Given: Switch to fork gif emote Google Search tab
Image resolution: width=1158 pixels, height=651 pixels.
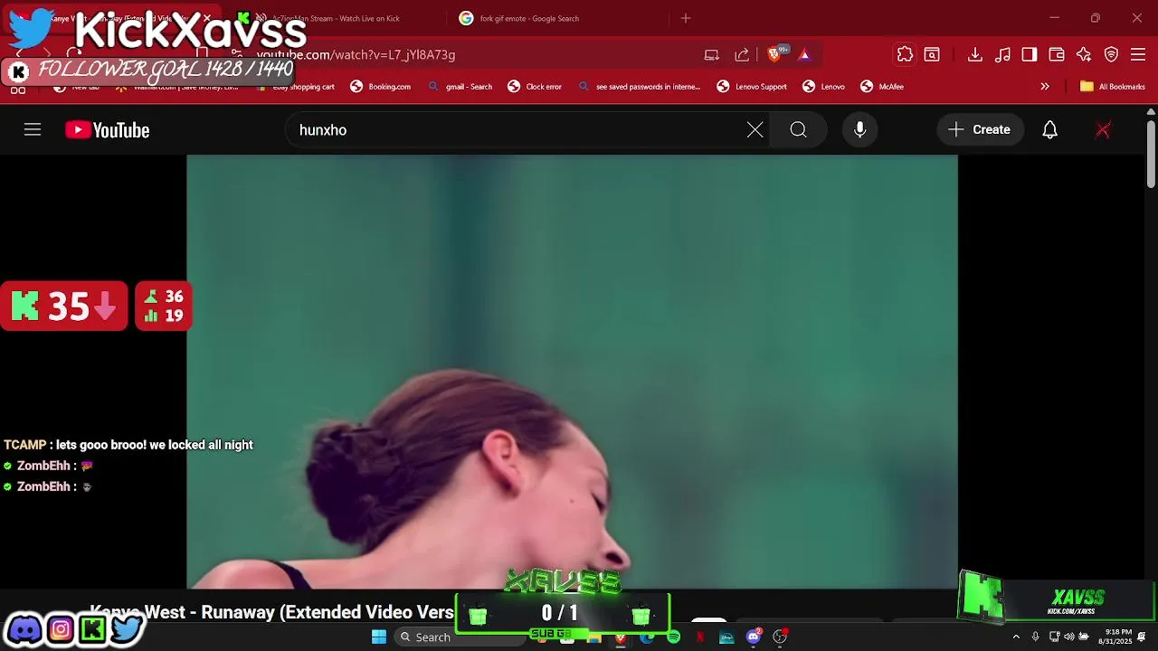Looking at the screenshot, I should click(529, 18).
